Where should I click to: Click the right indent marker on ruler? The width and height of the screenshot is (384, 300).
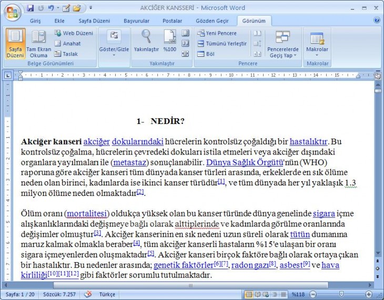tap(358, 76)
